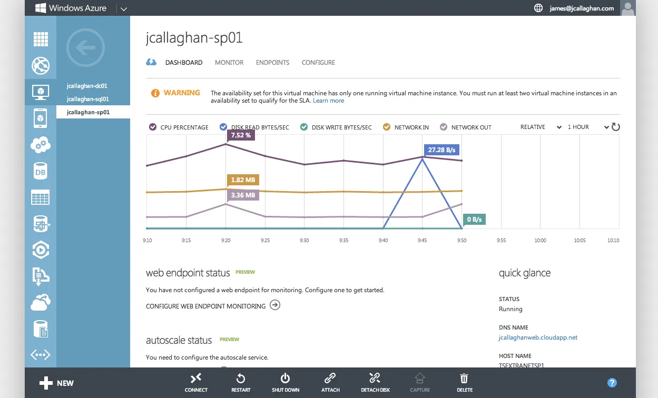Viewport: 658px width, 398px height.
Task: Go back with the circled arrow
Action: (x=85, y=48)
